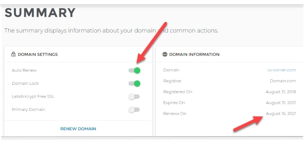This screenshot has width=304, height=142.
Task: Click the Auto Renew label
Action: click(x=24, y=70)
